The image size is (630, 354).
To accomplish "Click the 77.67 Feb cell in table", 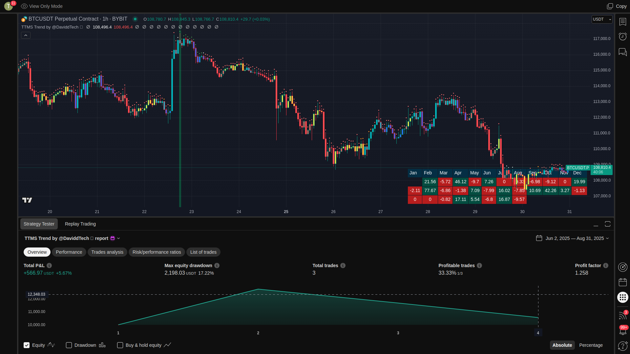I will pos(430,190).
